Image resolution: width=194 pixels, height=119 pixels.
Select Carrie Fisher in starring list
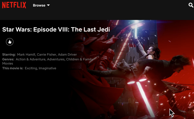(47, 54)
